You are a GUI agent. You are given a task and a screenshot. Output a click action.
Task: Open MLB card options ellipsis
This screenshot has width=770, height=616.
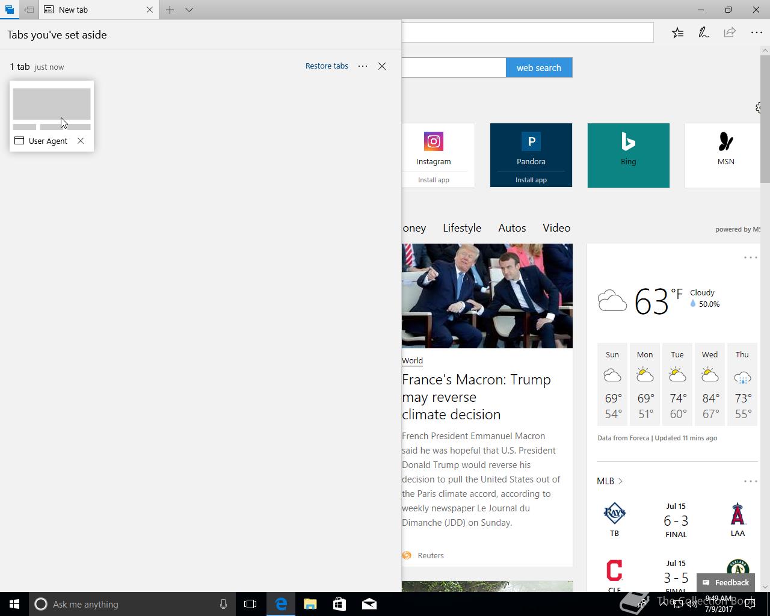750,481
